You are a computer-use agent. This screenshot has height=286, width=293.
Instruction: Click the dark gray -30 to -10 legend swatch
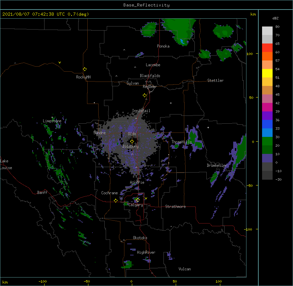[267, 175]
